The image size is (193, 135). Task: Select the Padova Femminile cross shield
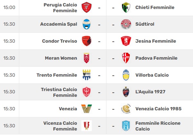tap(126, 58)
